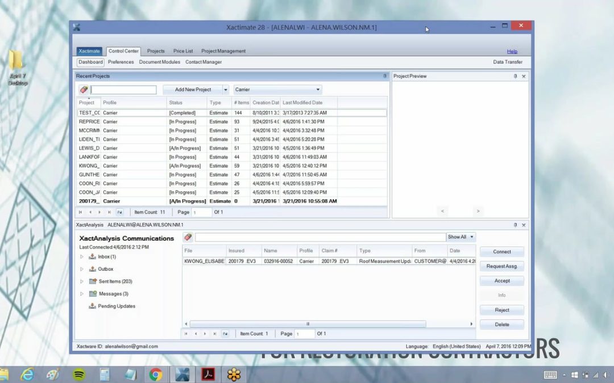Open the Help link
The image size is (614, 383).
(x=512, y=52)
